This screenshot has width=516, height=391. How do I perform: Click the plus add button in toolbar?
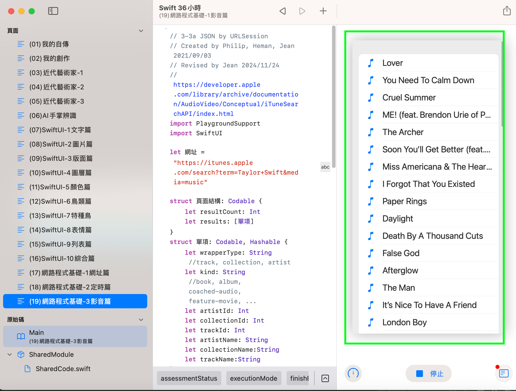tap(323, 11)
